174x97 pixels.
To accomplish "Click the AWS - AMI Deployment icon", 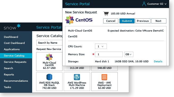I will click(x=104, y=77).
